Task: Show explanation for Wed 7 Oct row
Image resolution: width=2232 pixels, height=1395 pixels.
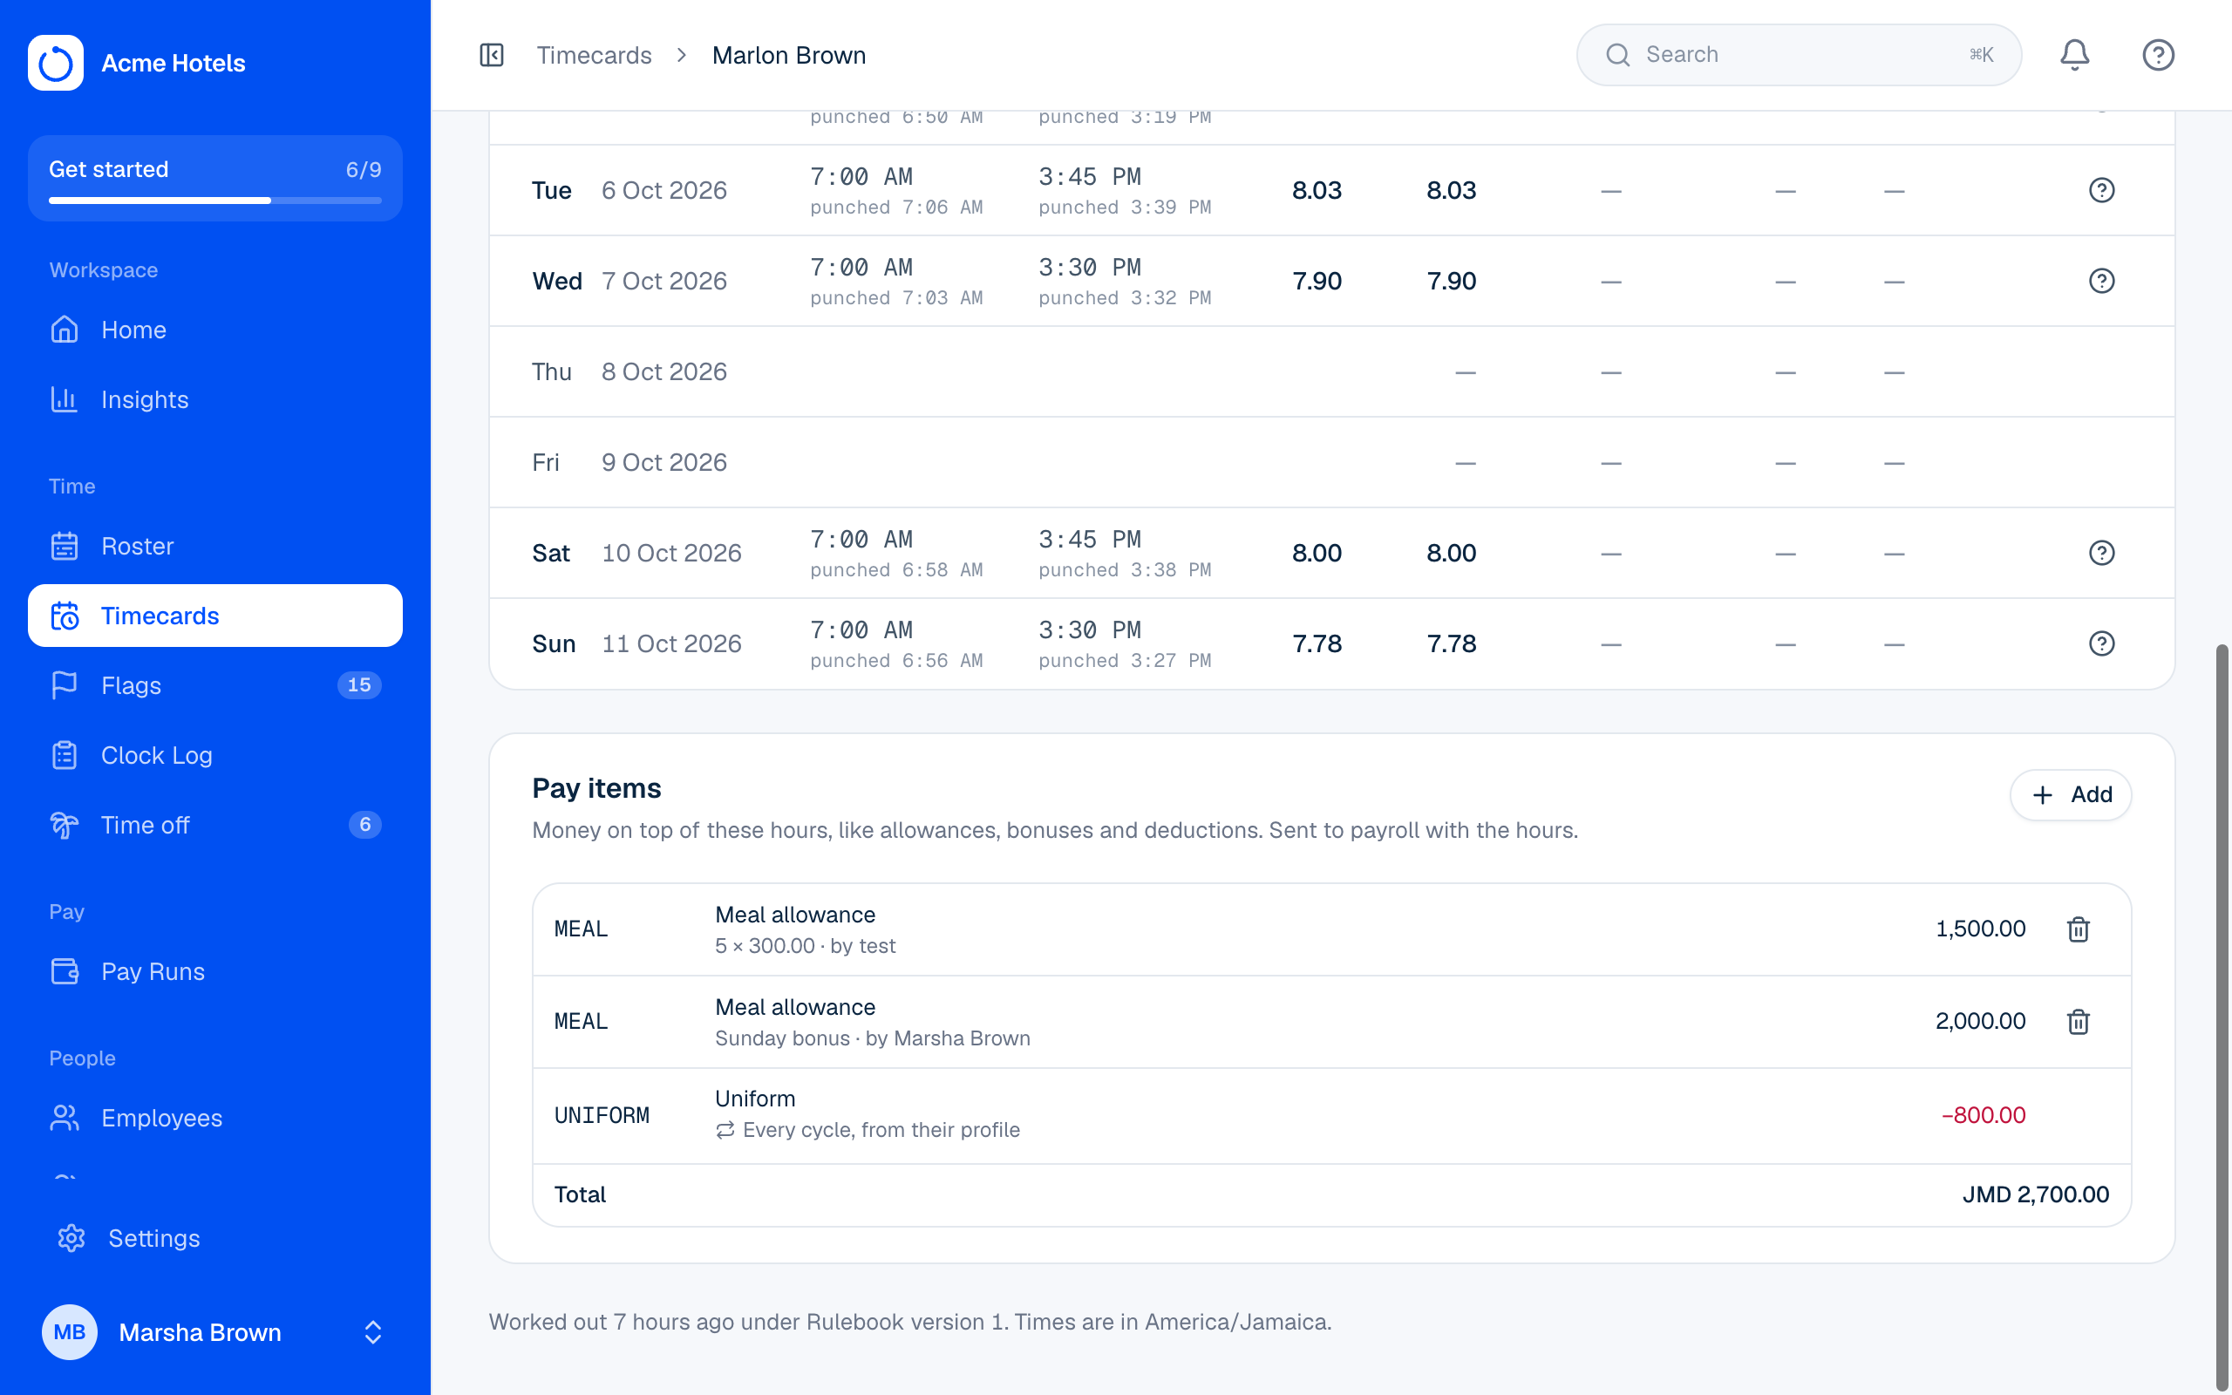Action: tap(2101, 281)
